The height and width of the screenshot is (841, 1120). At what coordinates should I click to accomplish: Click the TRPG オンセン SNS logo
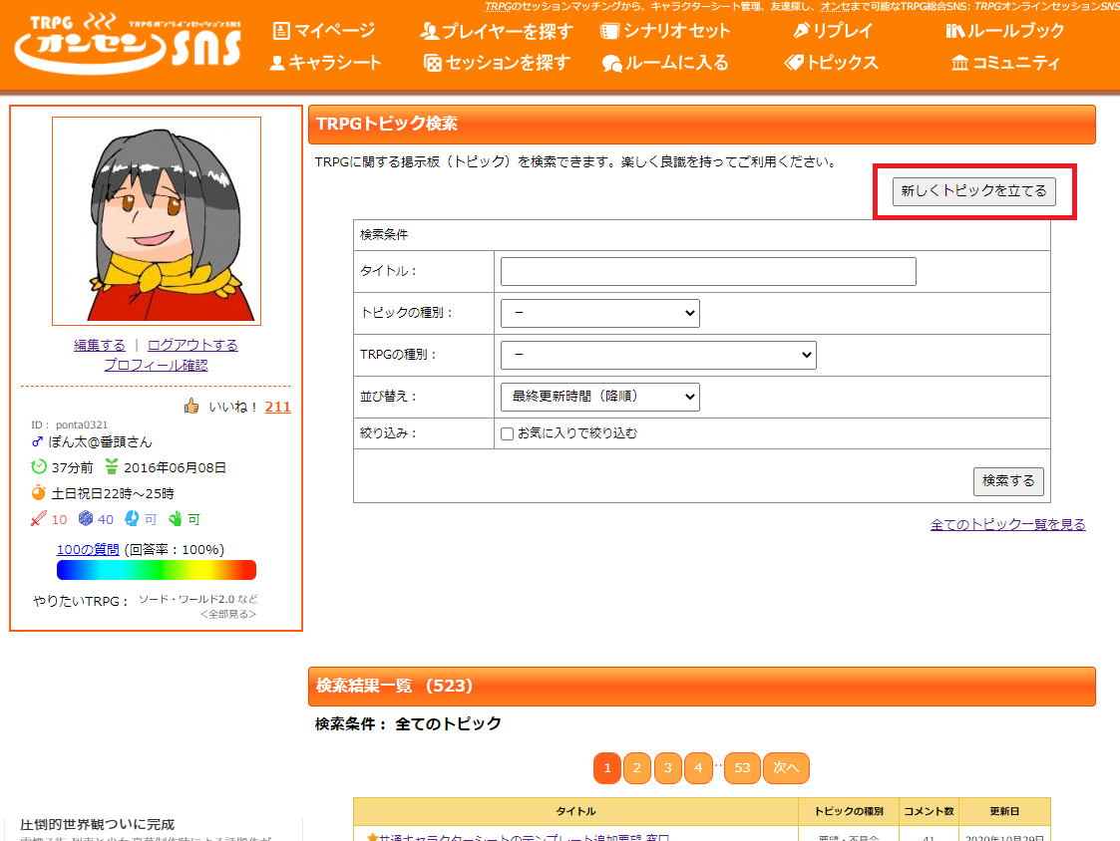[129, 44]
